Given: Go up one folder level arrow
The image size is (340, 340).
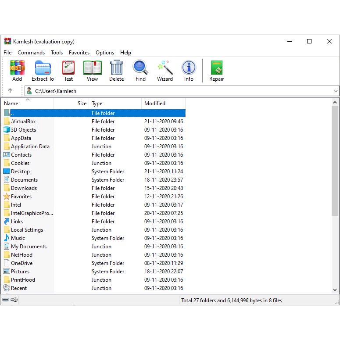Looking at the screenshot, I should click(10, 91).
